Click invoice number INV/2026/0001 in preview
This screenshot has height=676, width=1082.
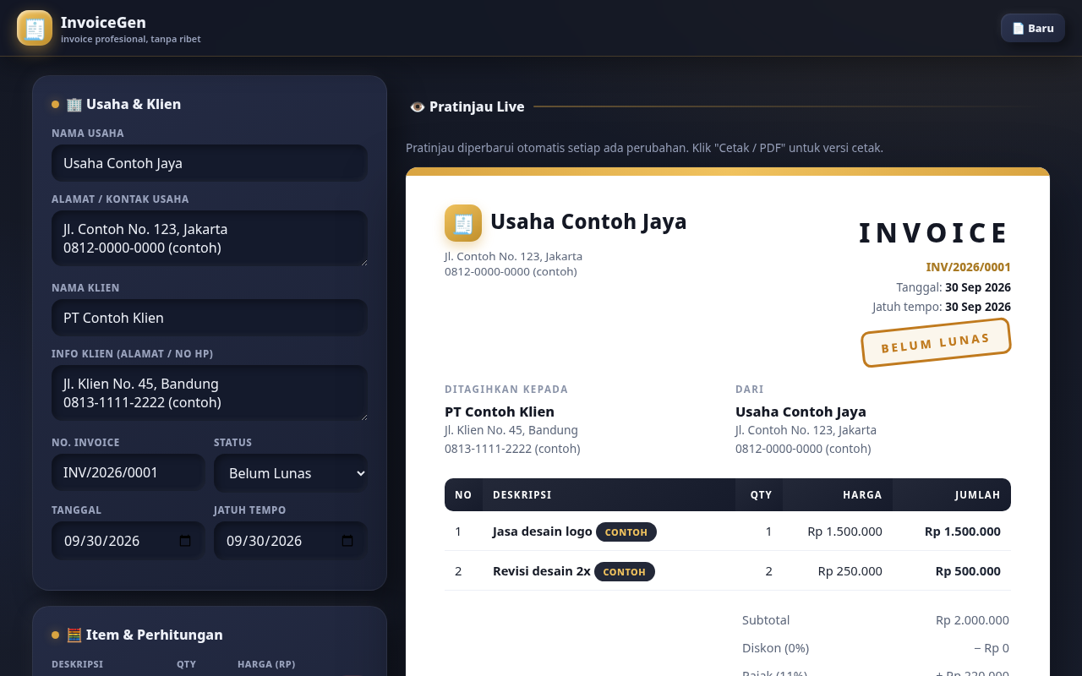(968, 267)
